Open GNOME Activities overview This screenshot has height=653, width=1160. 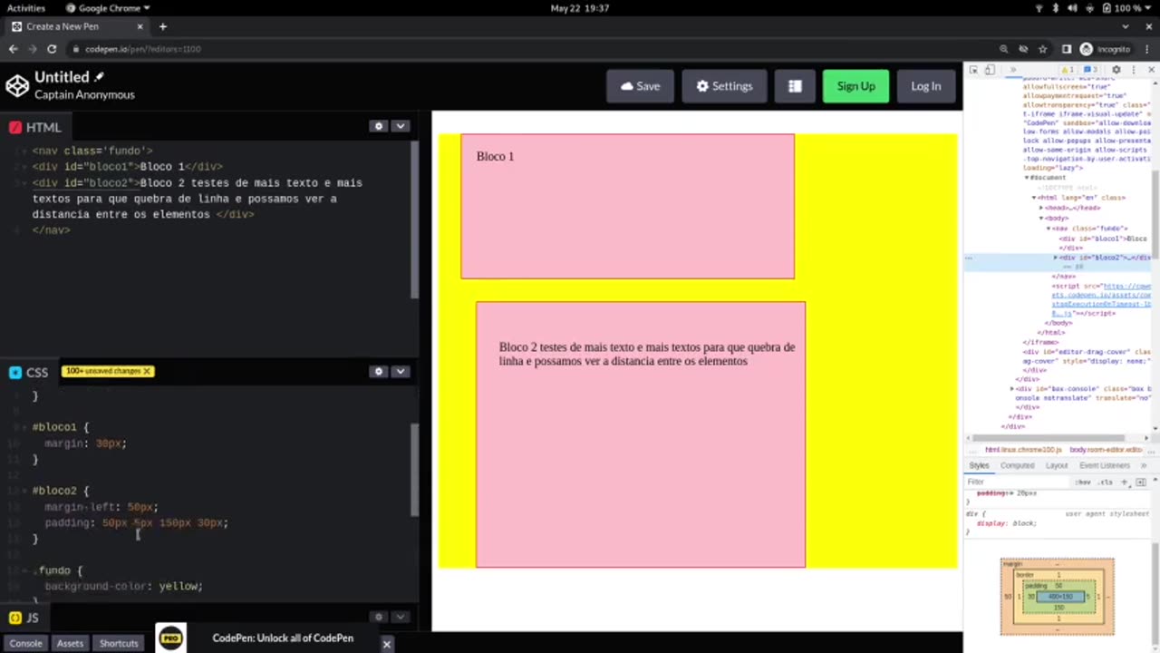click(26, 8)
